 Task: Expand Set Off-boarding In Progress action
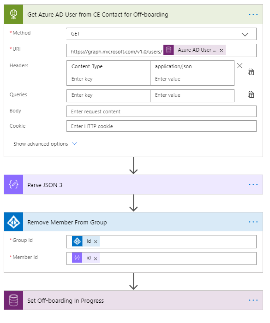tap(133, 300)
